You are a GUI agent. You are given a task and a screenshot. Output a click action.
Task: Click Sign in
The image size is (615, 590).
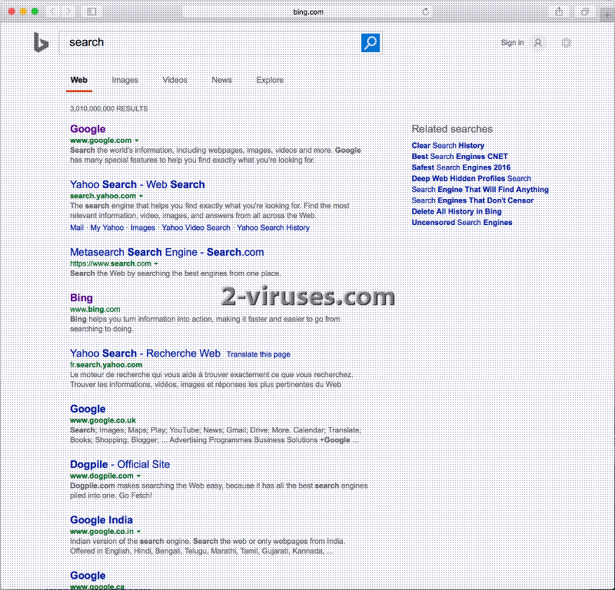tap(512, 43)
